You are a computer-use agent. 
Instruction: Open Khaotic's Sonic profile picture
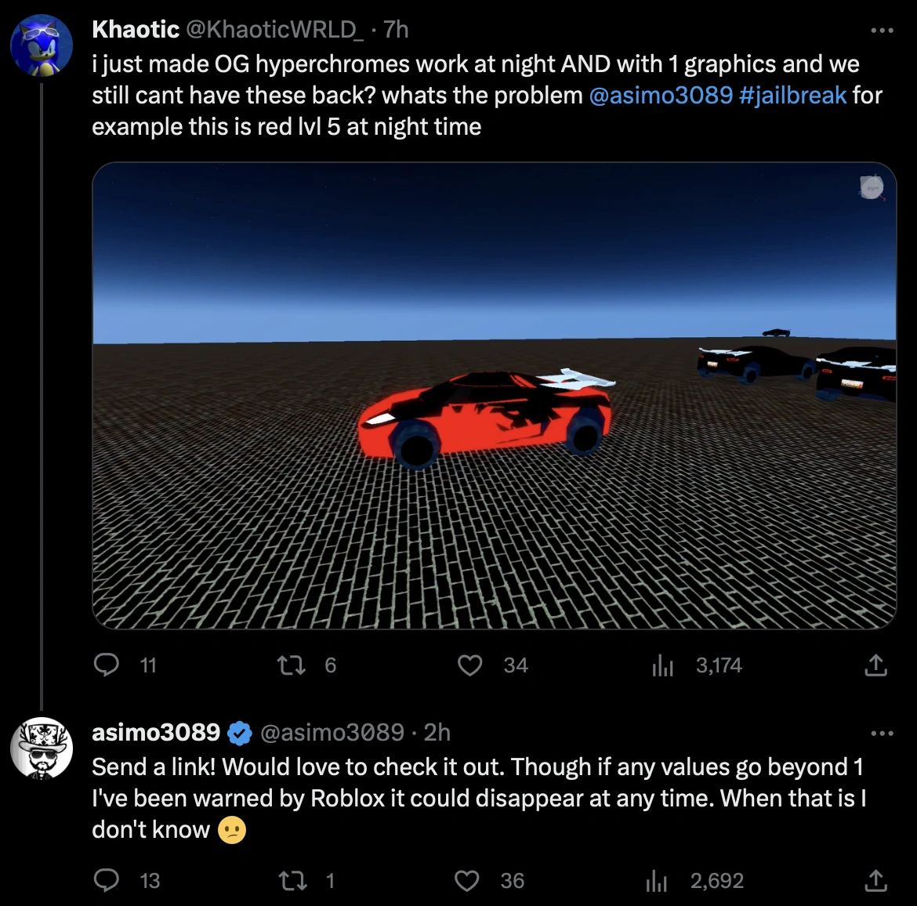41,45
